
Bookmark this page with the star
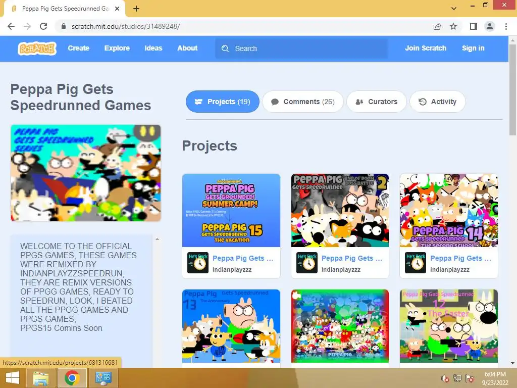[x=453, y=26]
